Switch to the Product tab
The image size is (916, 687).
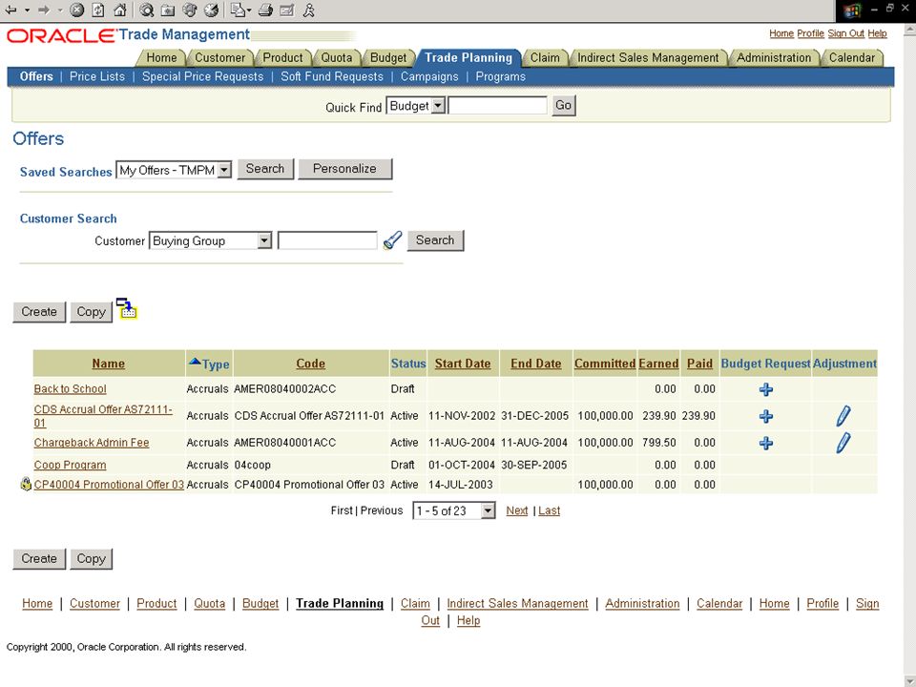pyautogui.click(x=282, y=57)
